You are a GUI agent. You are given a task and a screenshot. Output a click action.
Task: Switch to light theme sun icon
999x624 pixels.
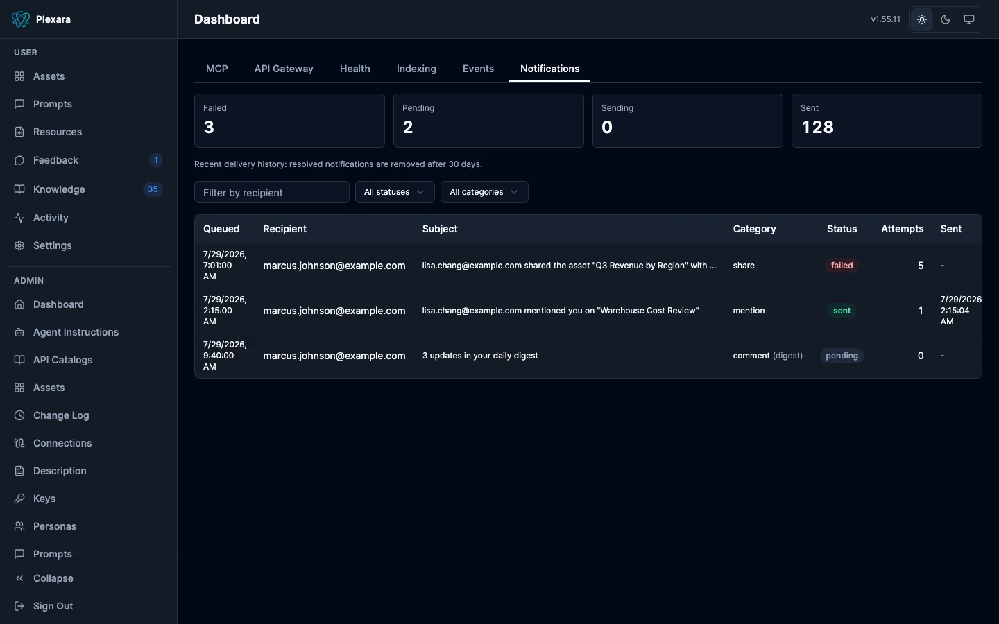tap(922, 19)
